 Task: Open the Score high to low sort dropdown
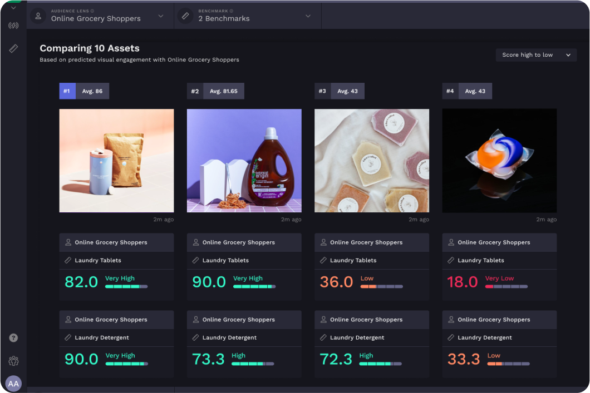pyautogui.click(x=536, y=55)
